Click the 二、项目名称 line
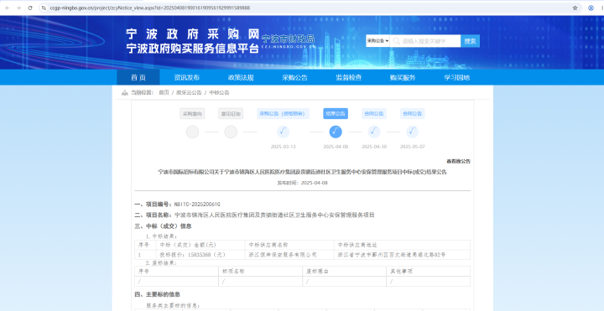 255,215
